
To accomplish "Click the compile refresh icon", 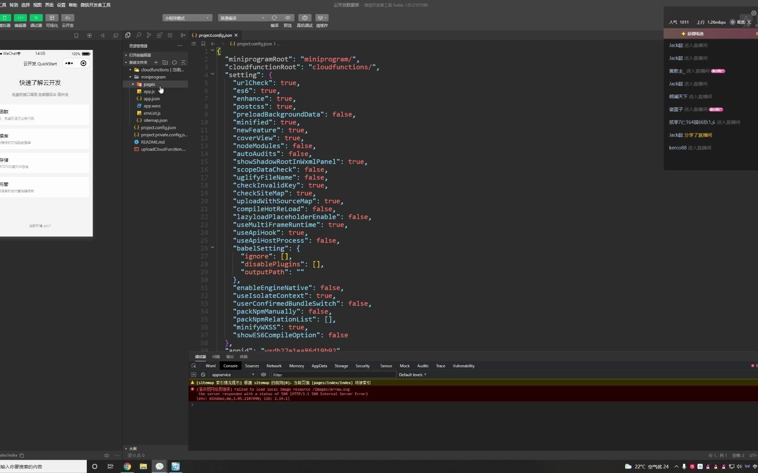I will click(x=275, y=18).
